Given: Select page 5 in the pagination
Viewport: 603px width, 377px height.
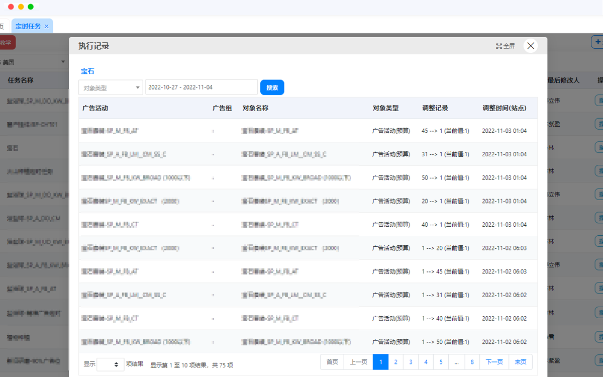Looking at the screenshot, I should click(441, 362).
